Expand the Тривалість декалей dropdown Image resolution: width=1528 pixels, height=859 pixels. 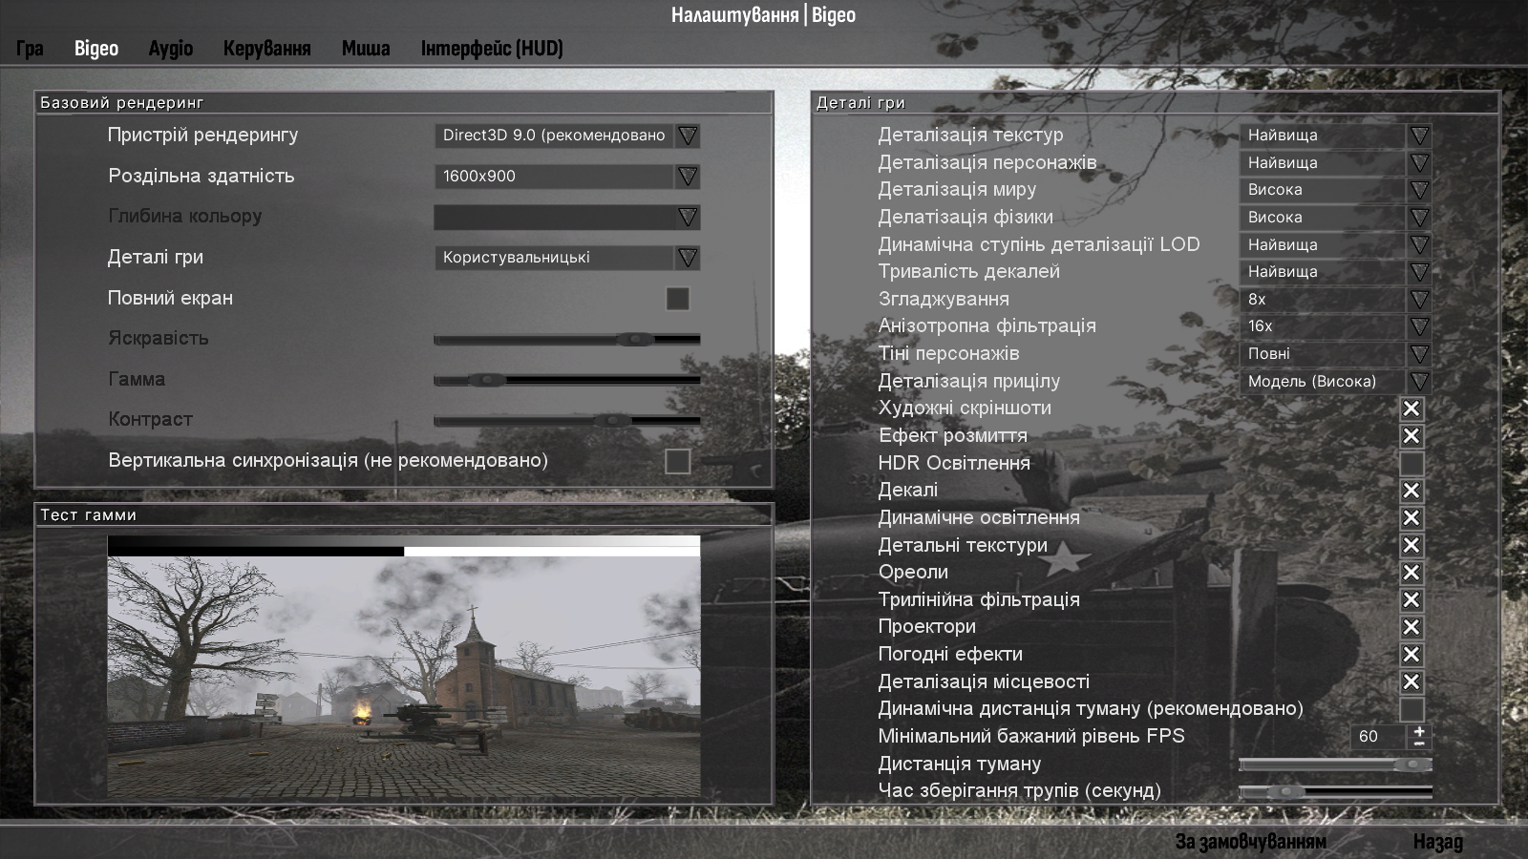tap(1336, 272)
